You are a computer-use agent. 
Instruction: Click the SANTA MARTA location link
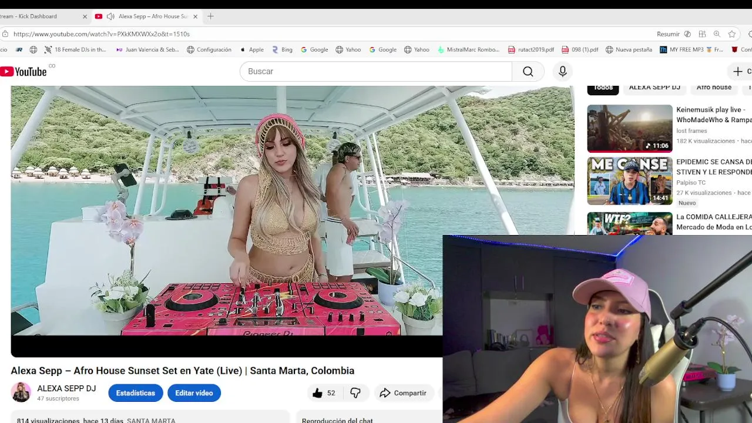tap(151, 420)
